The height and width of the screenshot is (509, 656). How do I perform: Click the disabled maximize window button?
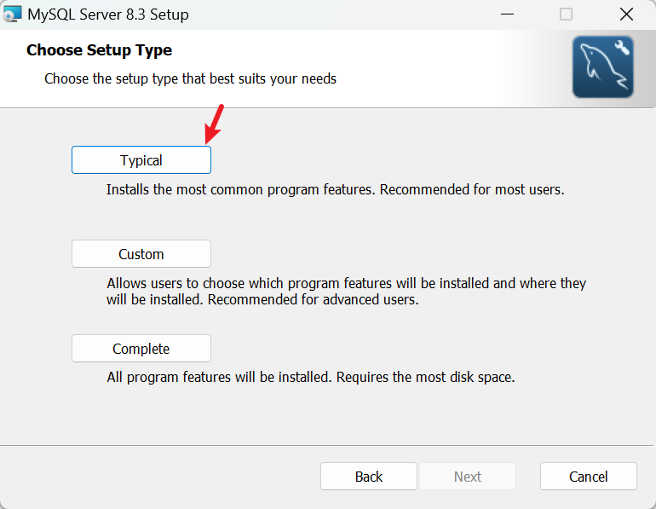(566, 14)
